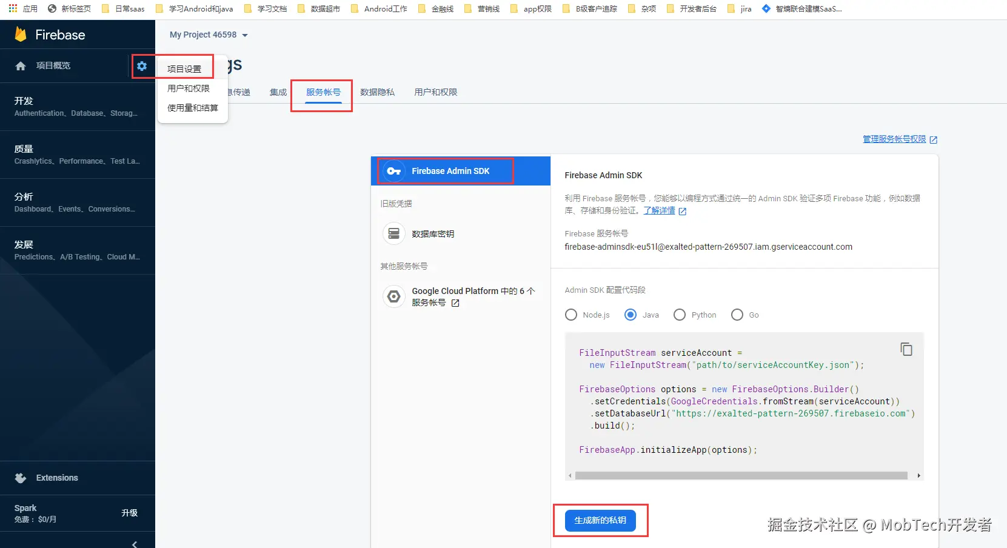
Task: Switch to the 服务帐号 tab
Action: [x=323, y=92]
